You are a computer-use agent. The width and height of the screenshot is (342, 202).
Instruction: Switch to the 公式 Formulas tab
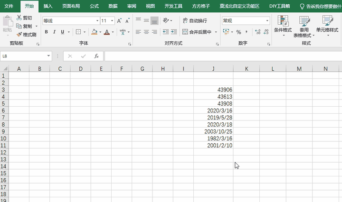[94, 6]
